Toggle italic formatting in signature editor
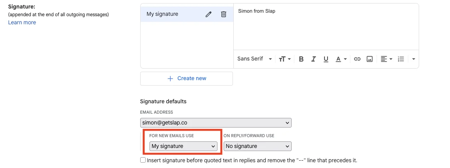The image size is (450, 168). coord(314,59)
